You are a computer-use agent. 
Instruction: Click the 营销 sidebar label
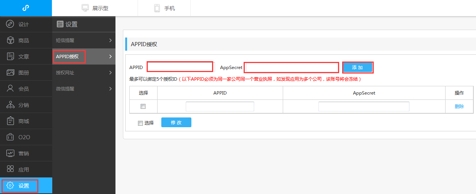click(24, 153)
